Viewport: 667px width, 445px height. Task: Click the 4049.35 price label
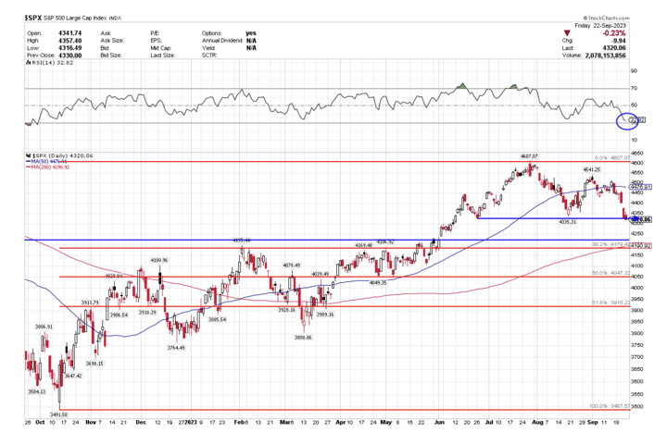pyautogui.click(x=378, y=282)
